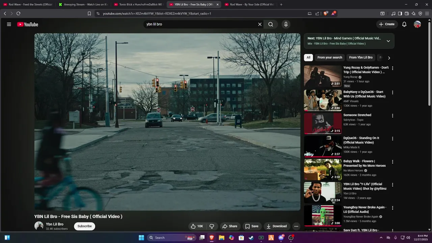Open options for Yung Rozay Don't Trip video
The width and height of the screenshot is (432, 243).
click(x=393, y=68)
